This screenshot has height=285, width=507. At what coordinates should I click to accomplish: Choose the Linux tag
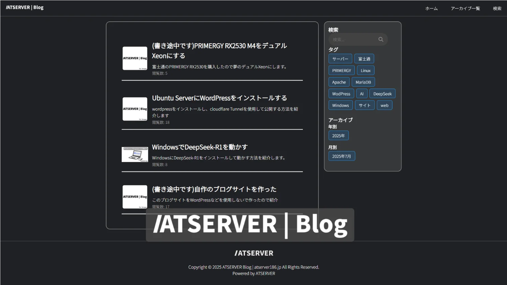pyautogui.click(x=365, y=71)
